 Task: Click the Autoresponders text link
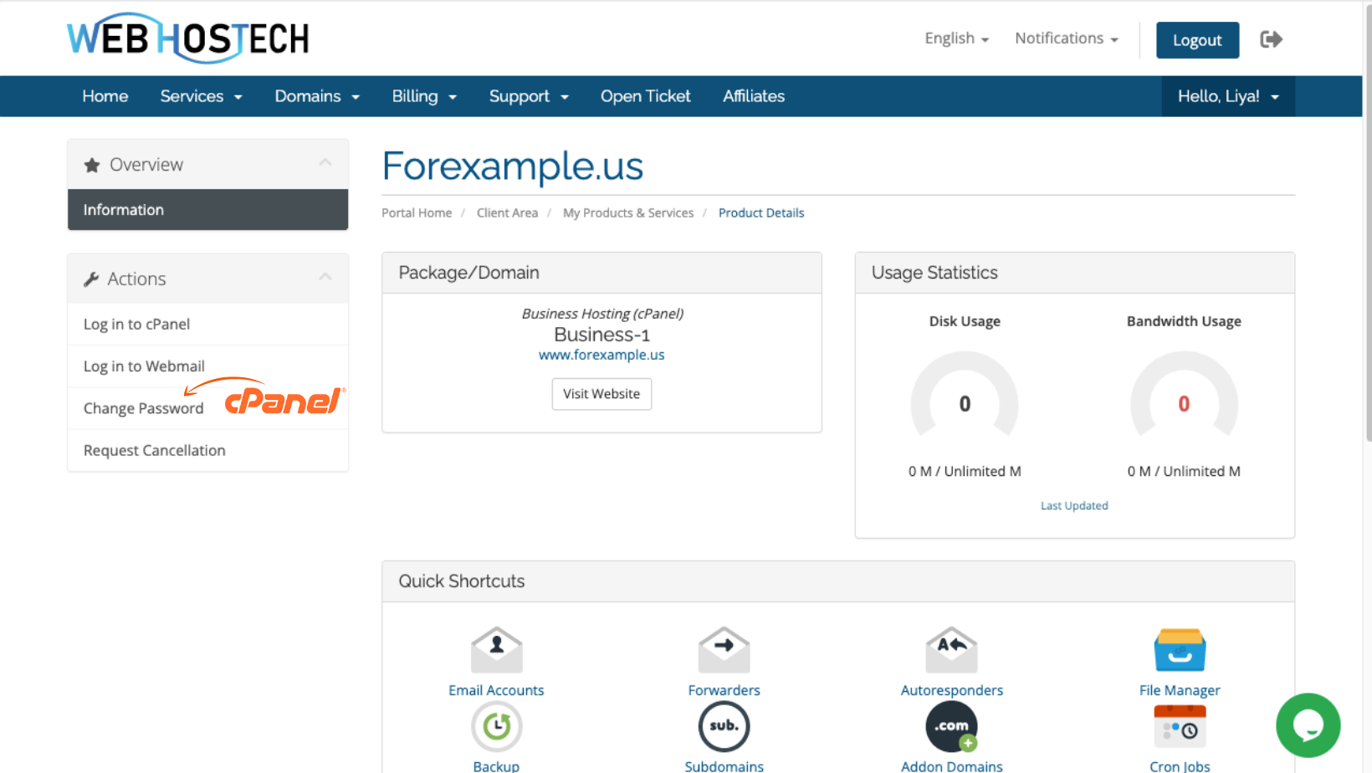point(951,690)
